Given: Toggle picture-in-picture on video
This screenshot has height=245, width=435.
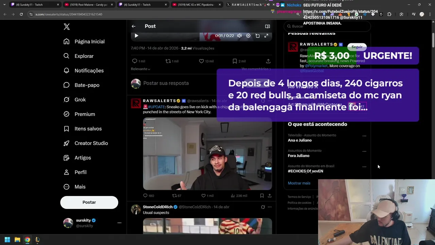Looking at the screenshot, I should click(x=258, y=36).
